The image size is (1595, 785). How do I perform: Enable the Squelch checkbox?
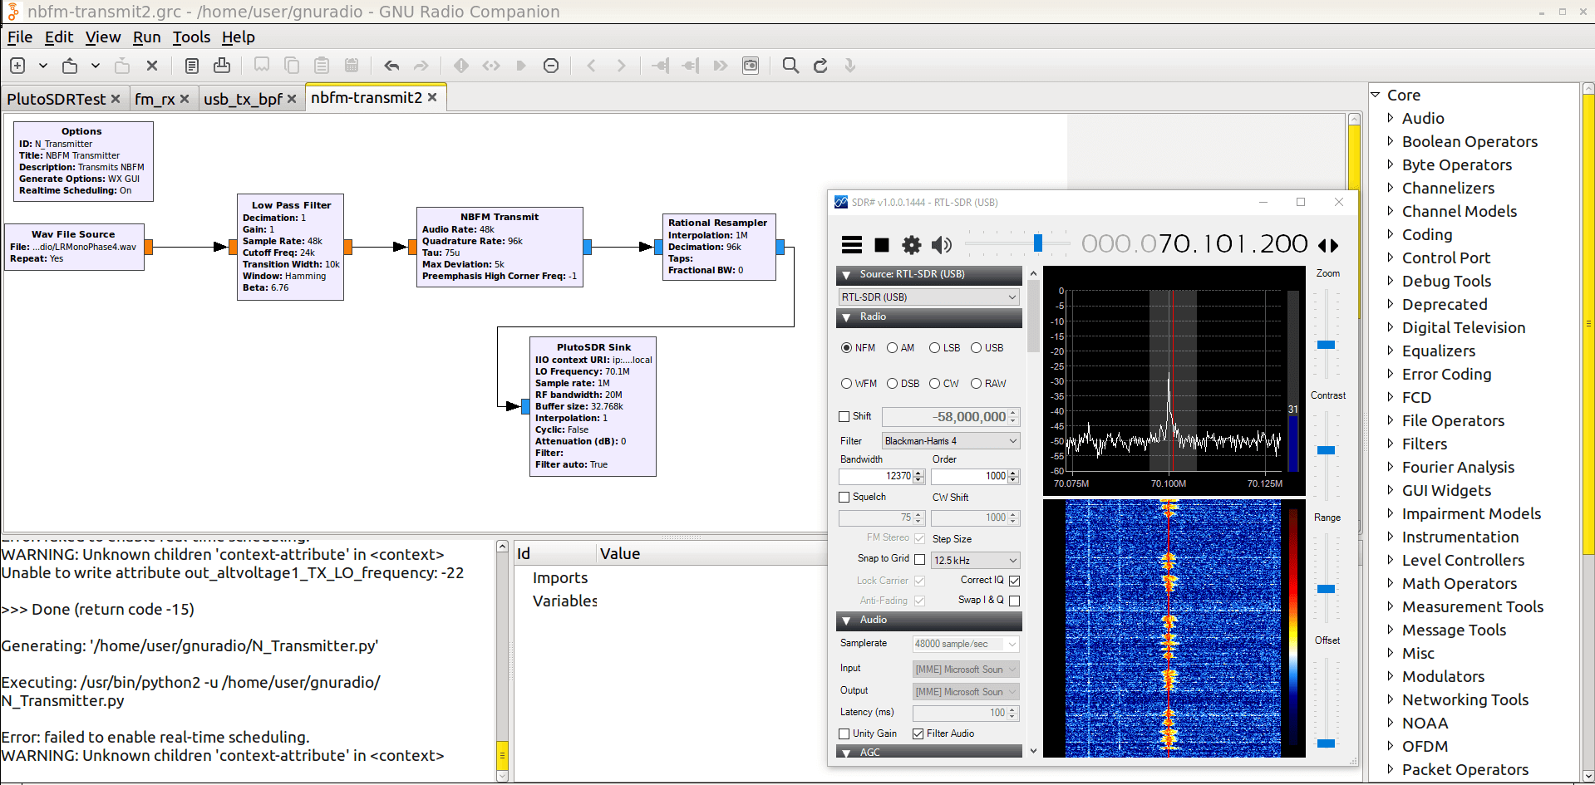[x=844, y=497]
